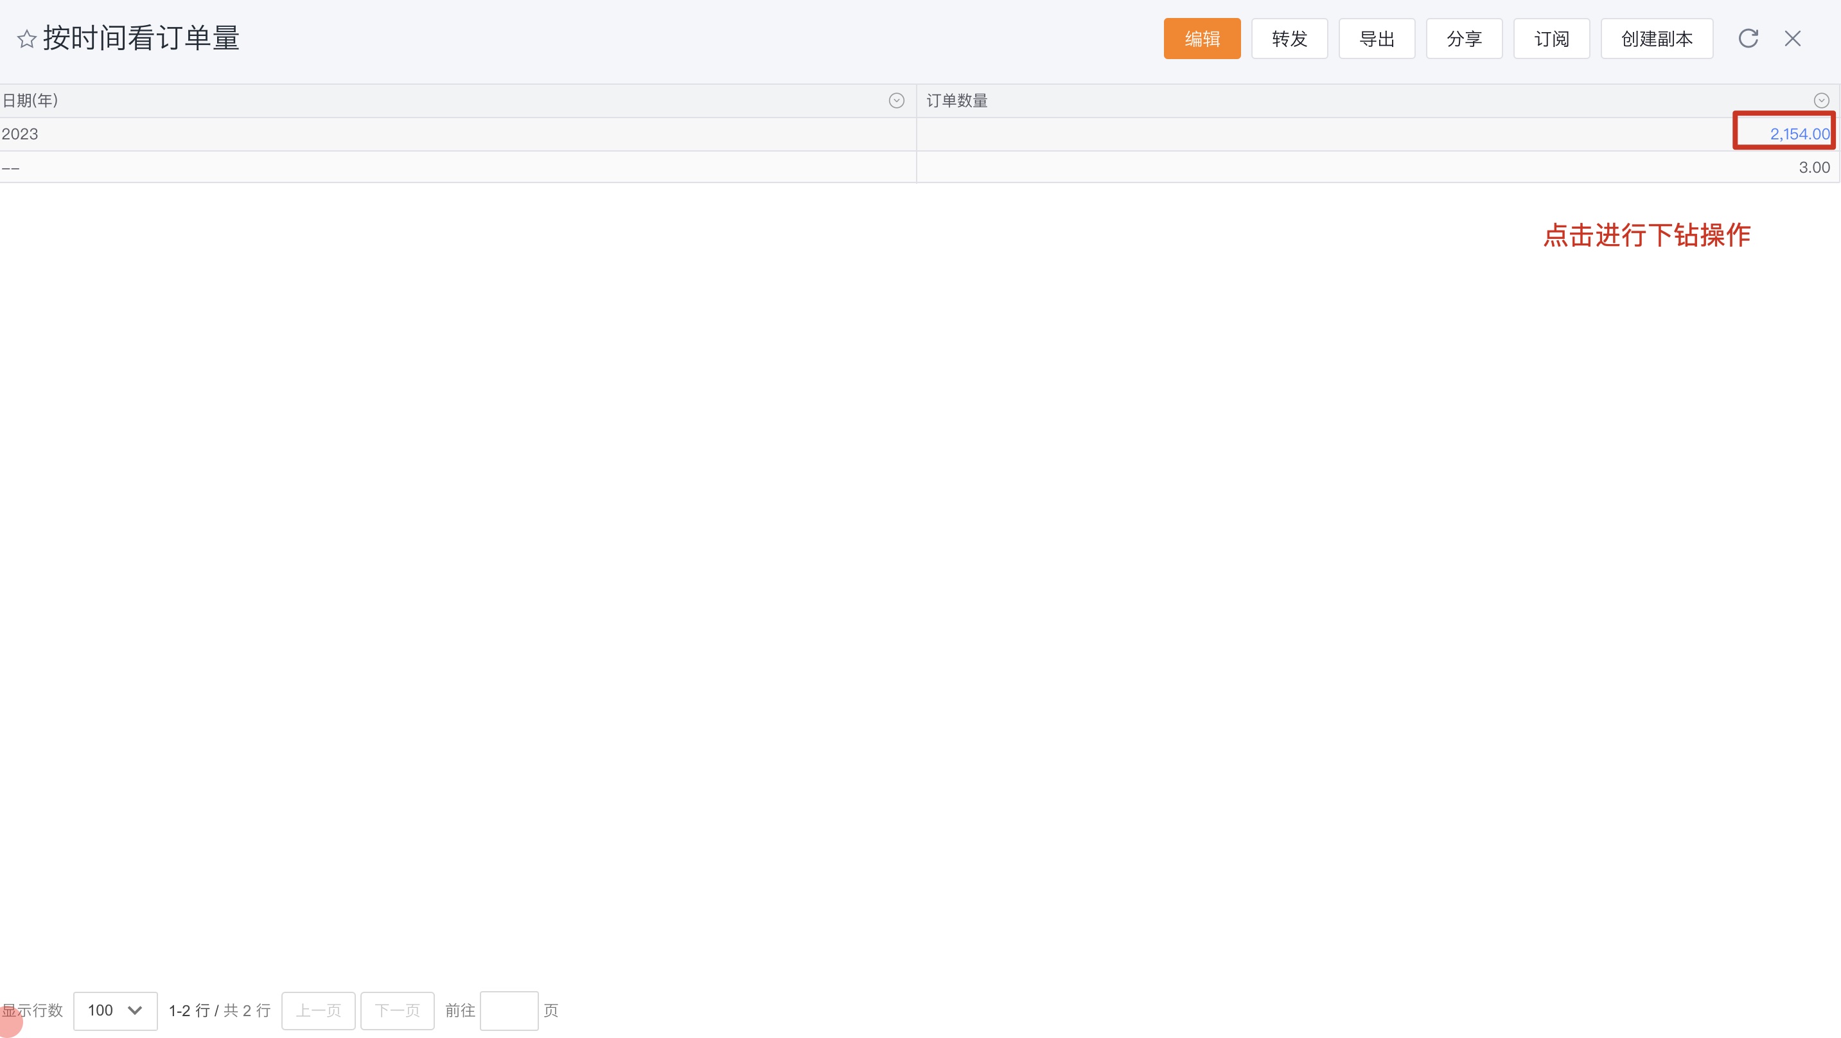Viewport: 1841px width, 1038px height.
Task: Share report via 分享 button
Action: point(1464,39)
